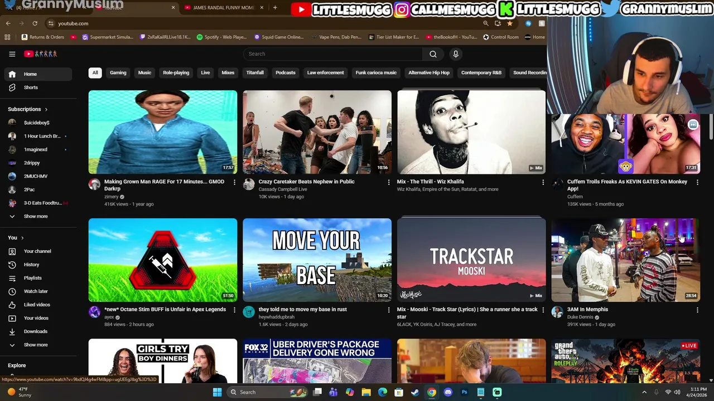This screenshot has height=401, width=714.
Task: Expand the You section chevron
Action: (22, 238)
